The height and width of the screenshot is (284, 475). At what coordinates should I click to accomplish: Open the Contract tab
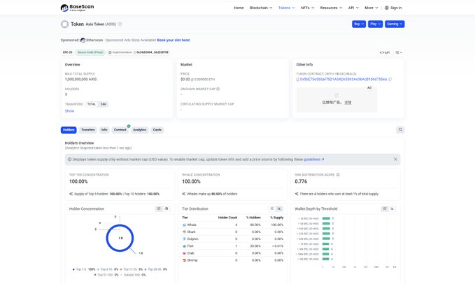[120, 130]
